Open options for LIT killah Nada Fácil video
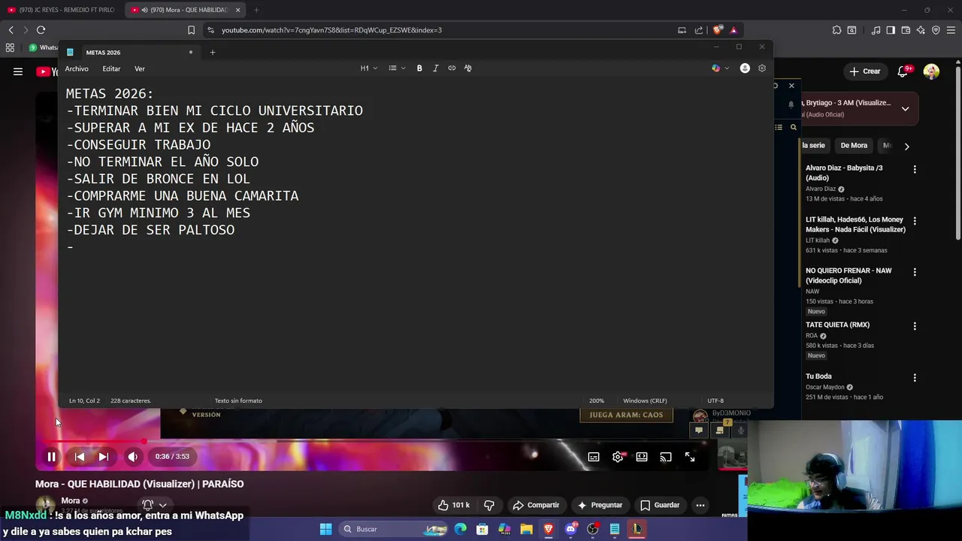This screenshot has width=962, height=541. [x=915, y=222]
